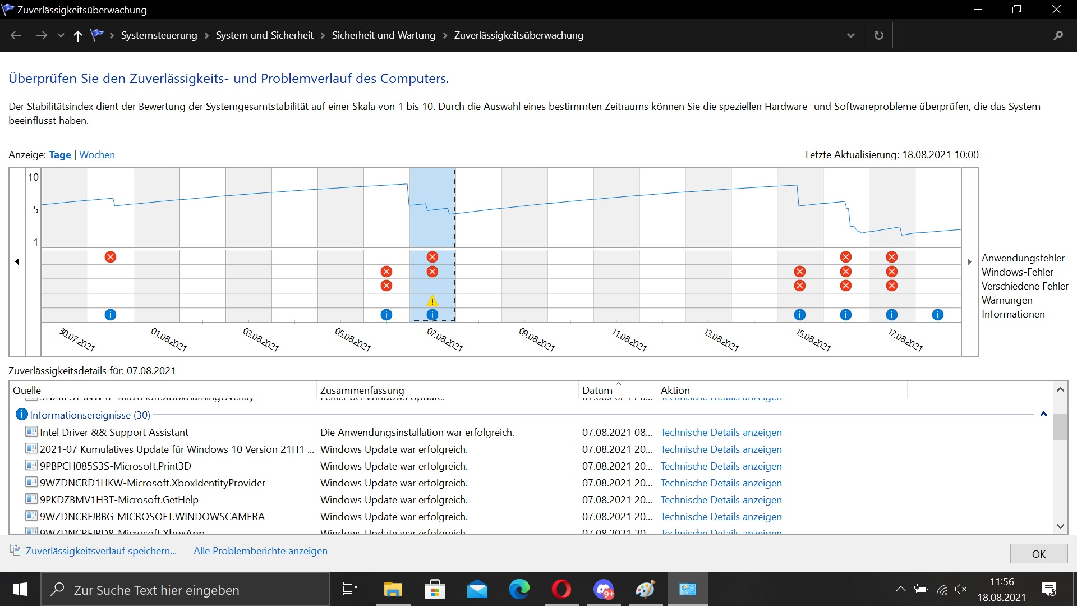Screen dimensions: 1077x606
Task: Open Microsoft Edge from the taskbar
Action: click(519, 589)
